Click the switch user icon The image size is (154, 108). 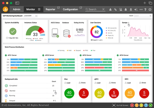click(136, 9)
